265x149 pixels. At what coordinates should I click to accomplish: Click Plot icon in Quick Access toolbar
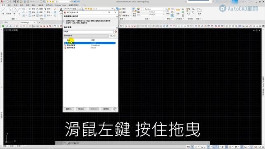pyautogui.click(x=28, y=2)
